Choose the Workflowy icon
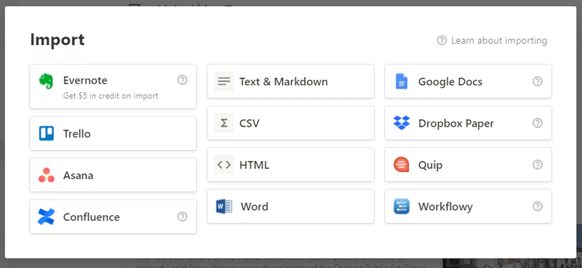This screenshot has width=582, height=268. point(402,206)
